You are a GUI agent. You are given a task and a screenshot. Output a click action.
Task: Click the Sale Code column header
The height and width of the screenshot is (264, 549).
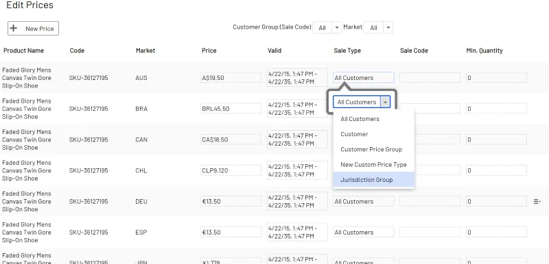(414, 51)
